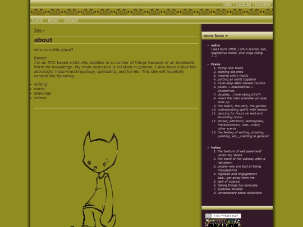303x227 pixels.
Task: Select the about nav item
Action: tap(53, 20)
